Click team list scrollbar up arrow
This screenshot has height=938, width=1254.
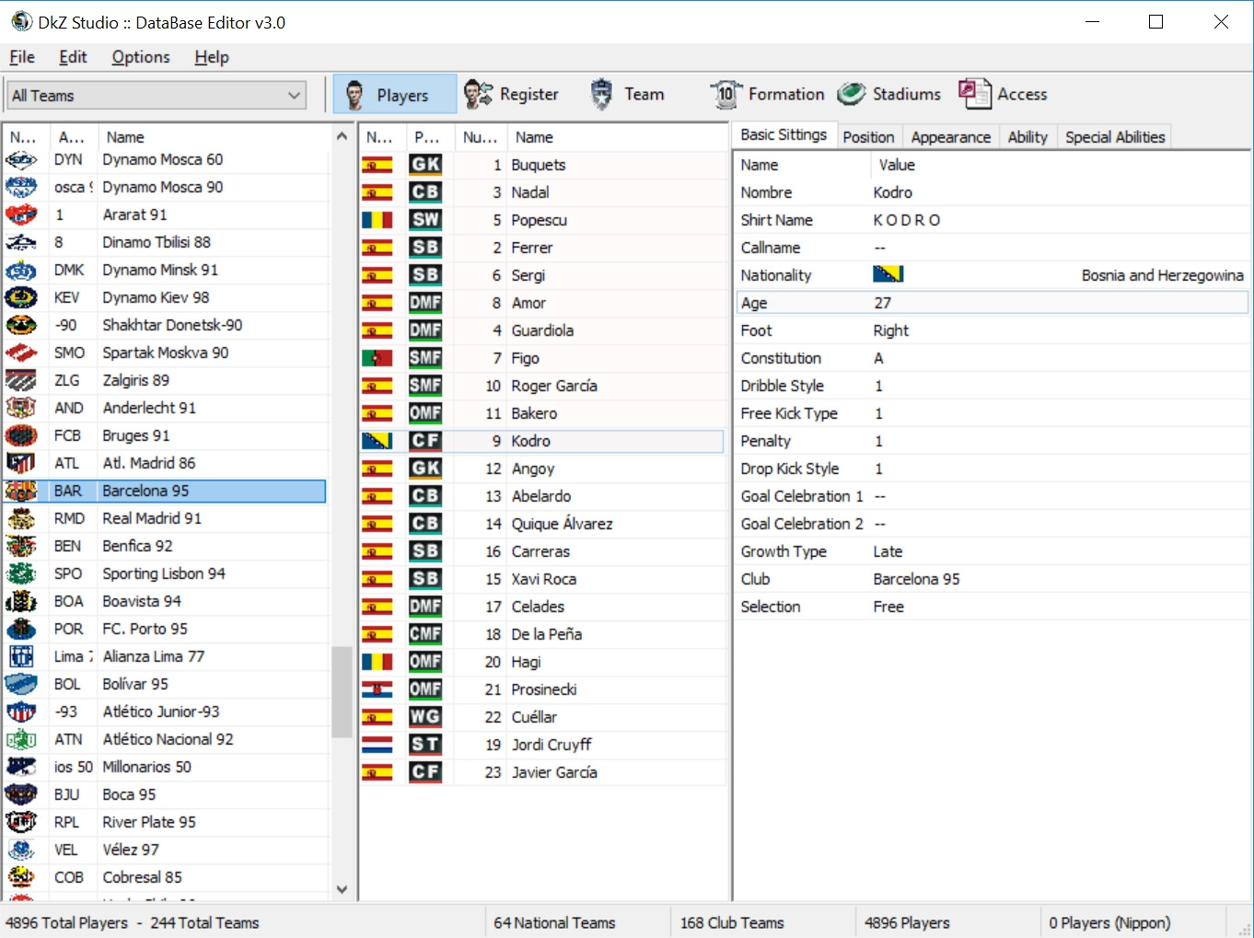342,136
